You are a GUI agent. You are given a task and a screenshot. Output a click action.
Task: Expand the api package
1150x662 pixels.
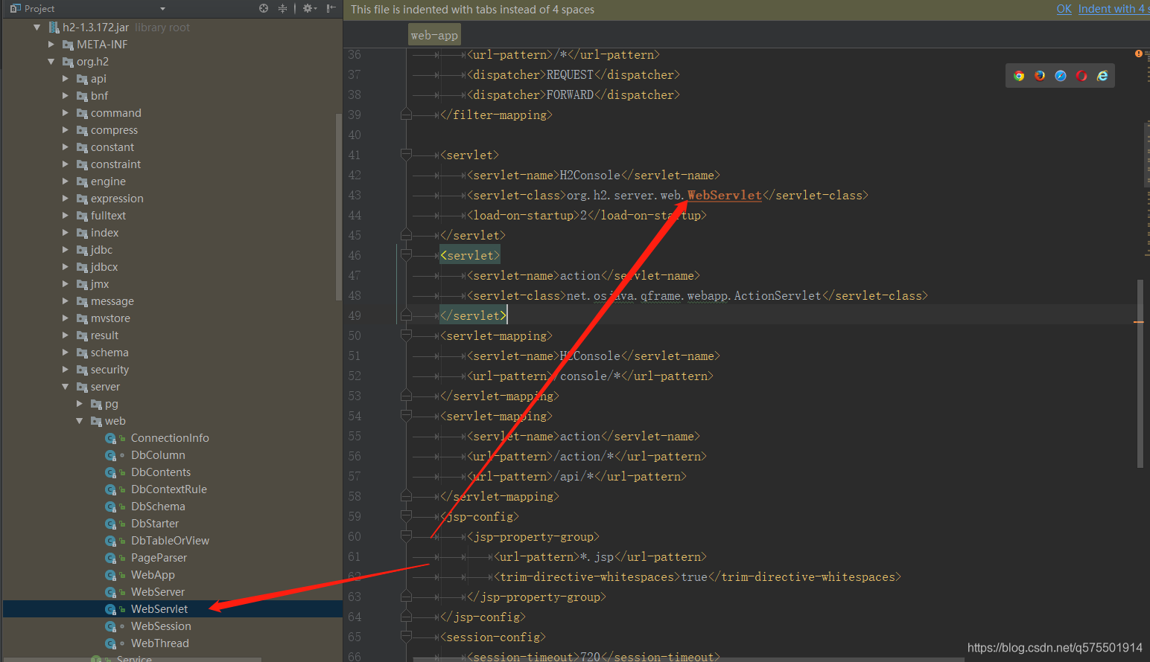point(65,79)
